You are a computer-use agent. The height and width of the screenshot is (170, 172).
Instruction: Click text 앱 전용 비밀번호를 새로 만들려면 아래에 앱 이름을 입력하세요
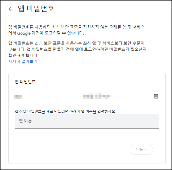[x=66, y=112]
